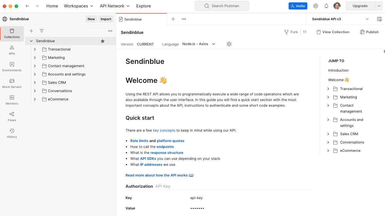Click the Import button
The width and height of the screenshot is (385, 216).
[x=106, y=19]
